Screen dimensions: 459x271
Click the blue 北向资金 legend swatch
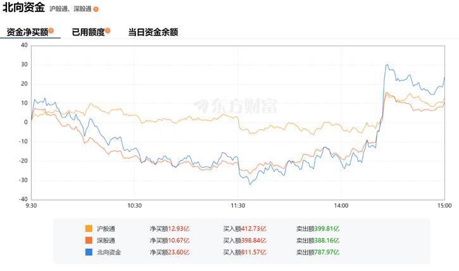pos(89,252)
